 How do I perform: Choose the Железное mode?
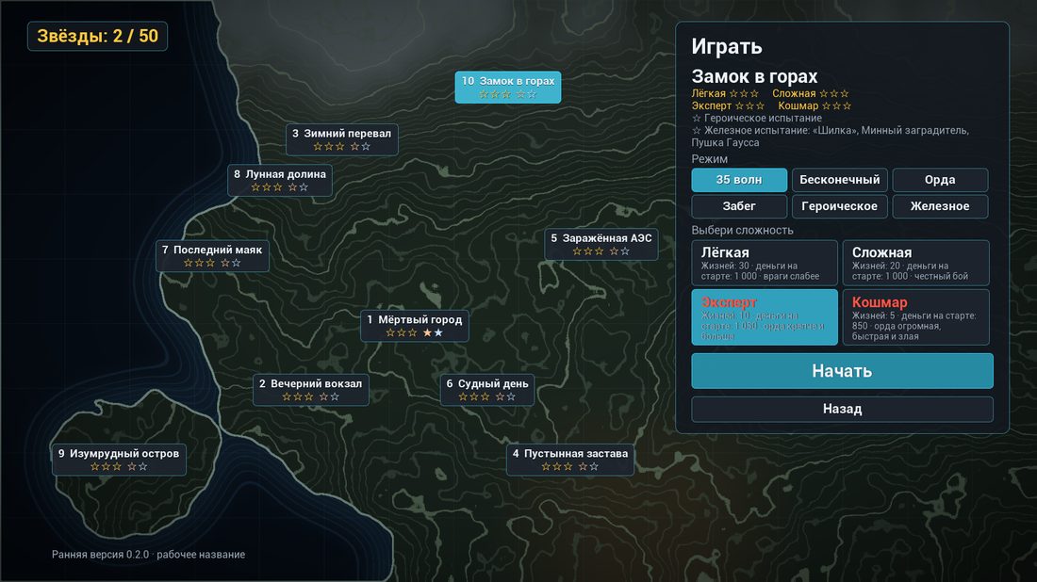tap(941, 206)
